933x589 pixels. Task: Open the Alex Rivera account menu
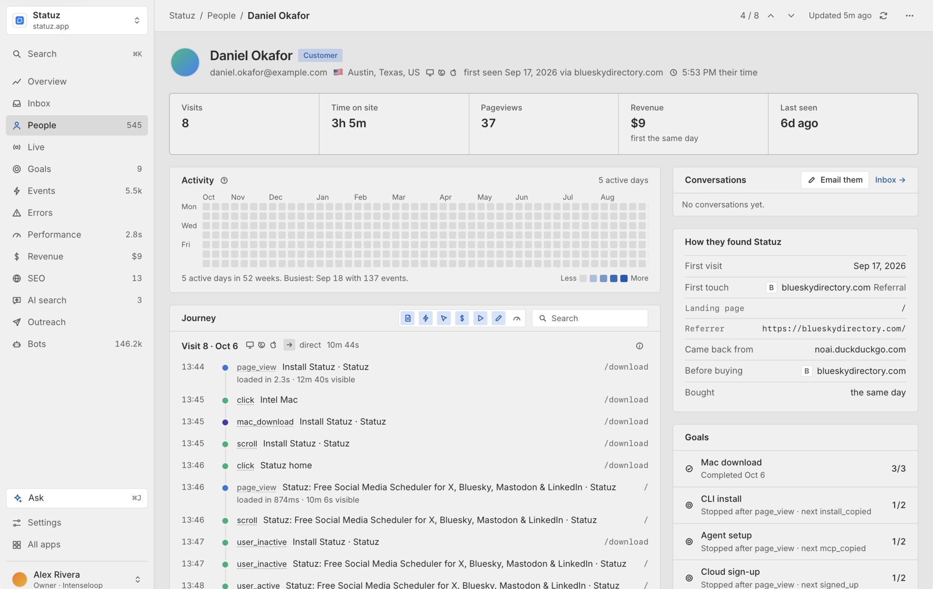[x=77, y=579]
